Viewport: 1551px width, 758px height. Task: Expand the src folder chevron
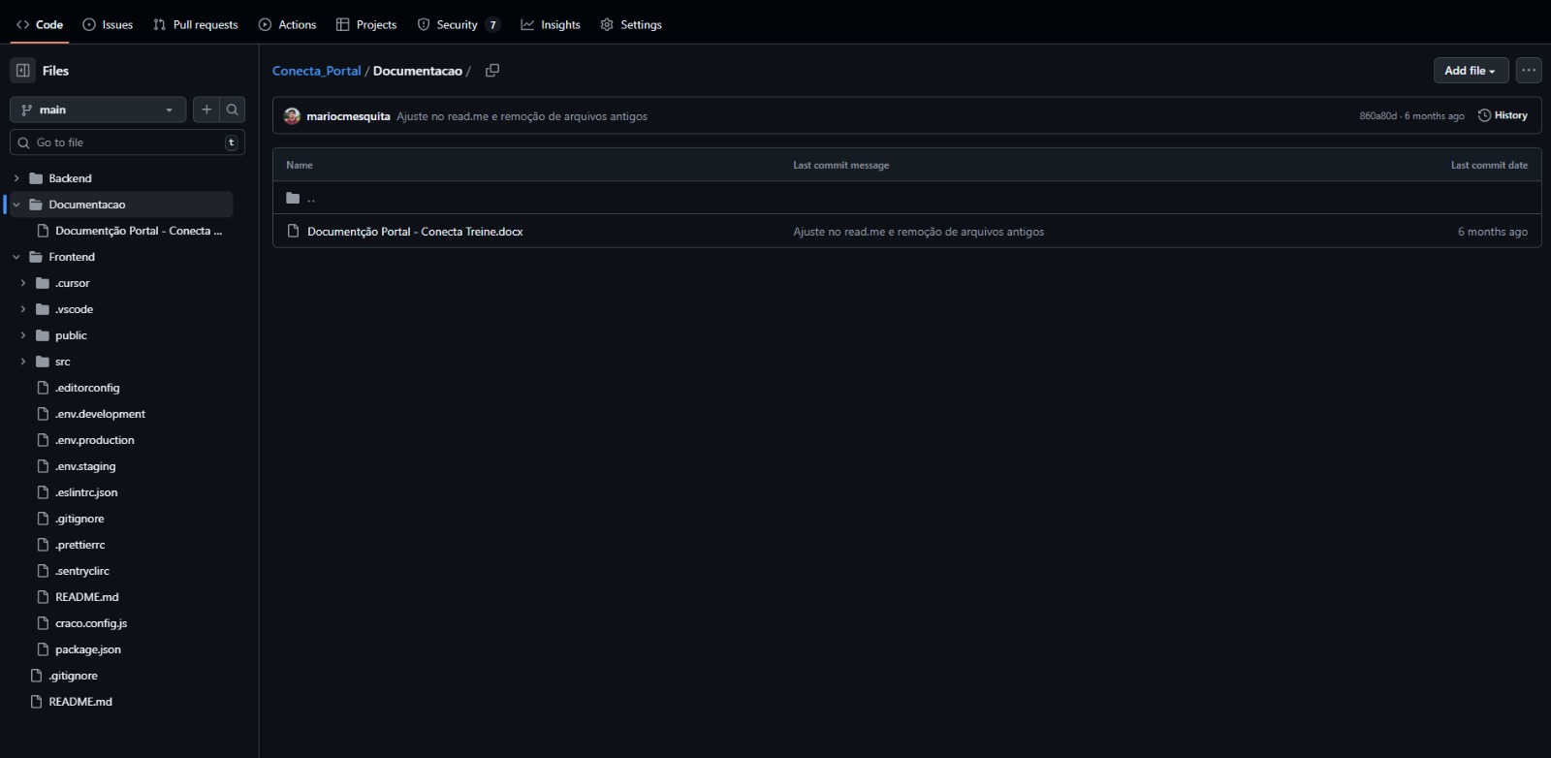[x=23, y=362]
